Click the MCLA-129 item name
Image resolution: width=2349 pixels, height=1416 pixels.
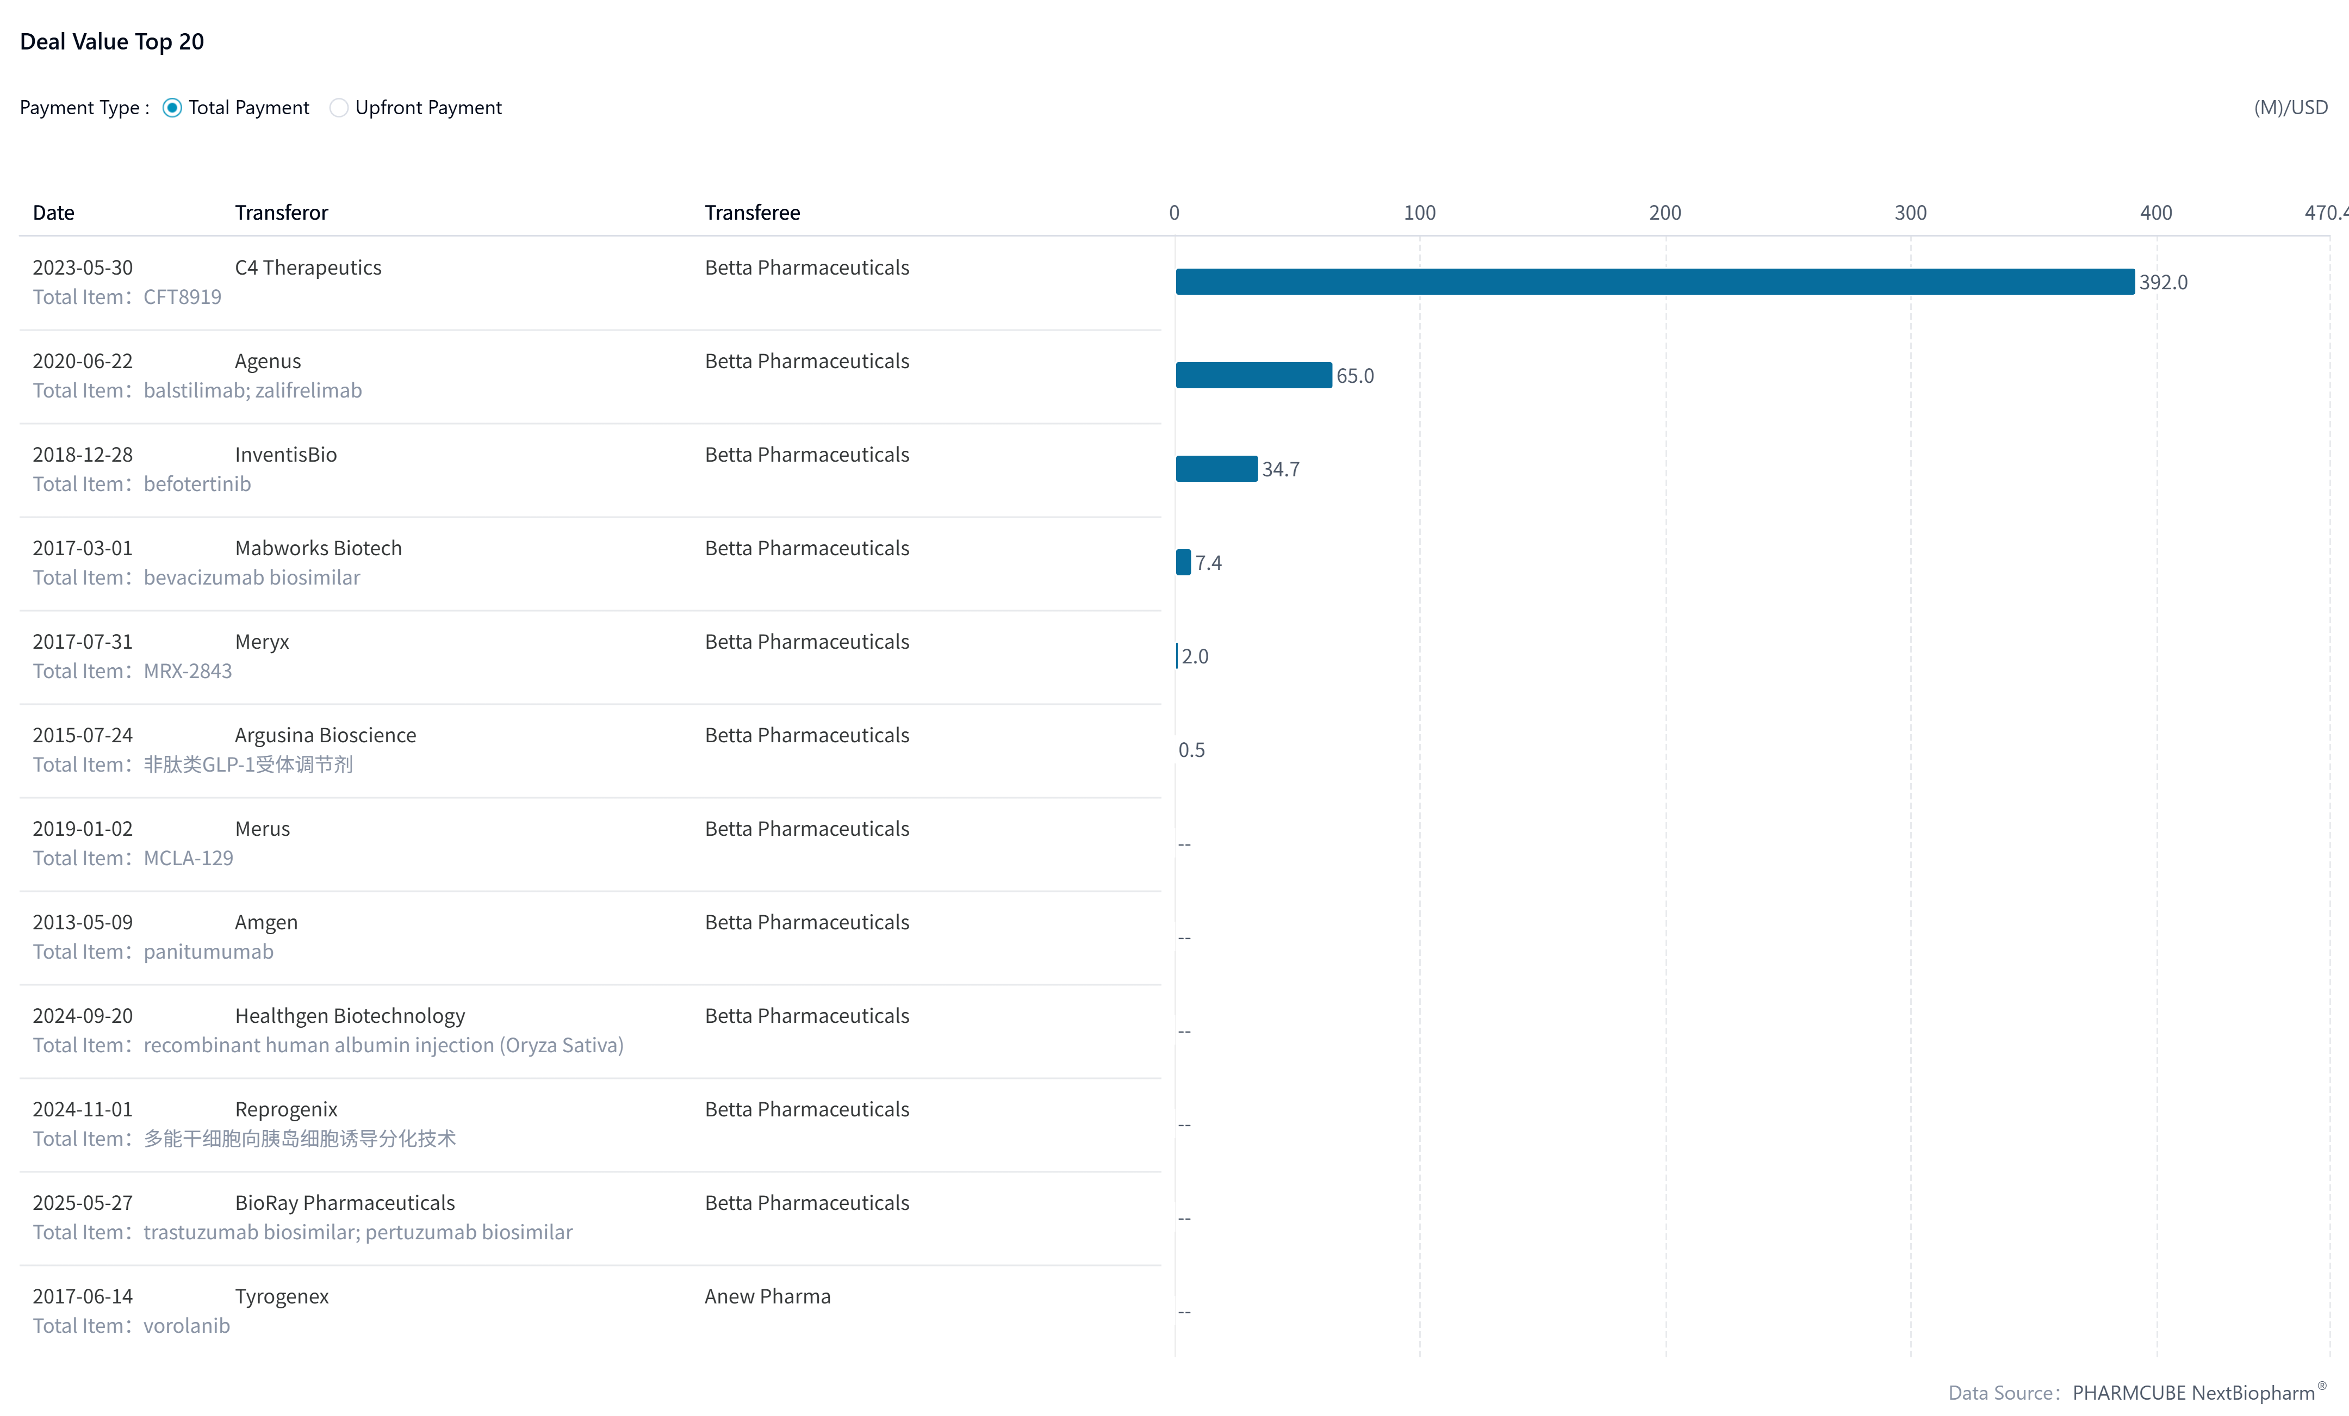[188, 857]
